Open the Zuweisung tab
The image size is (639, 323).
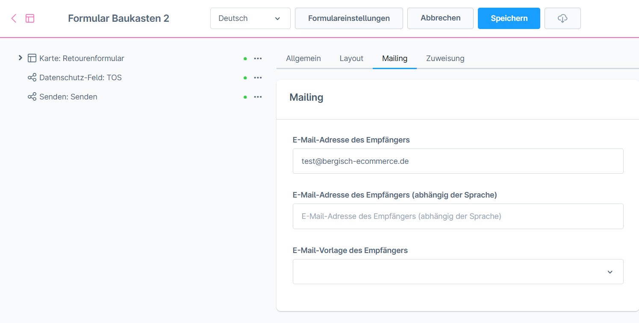[445, 58]
